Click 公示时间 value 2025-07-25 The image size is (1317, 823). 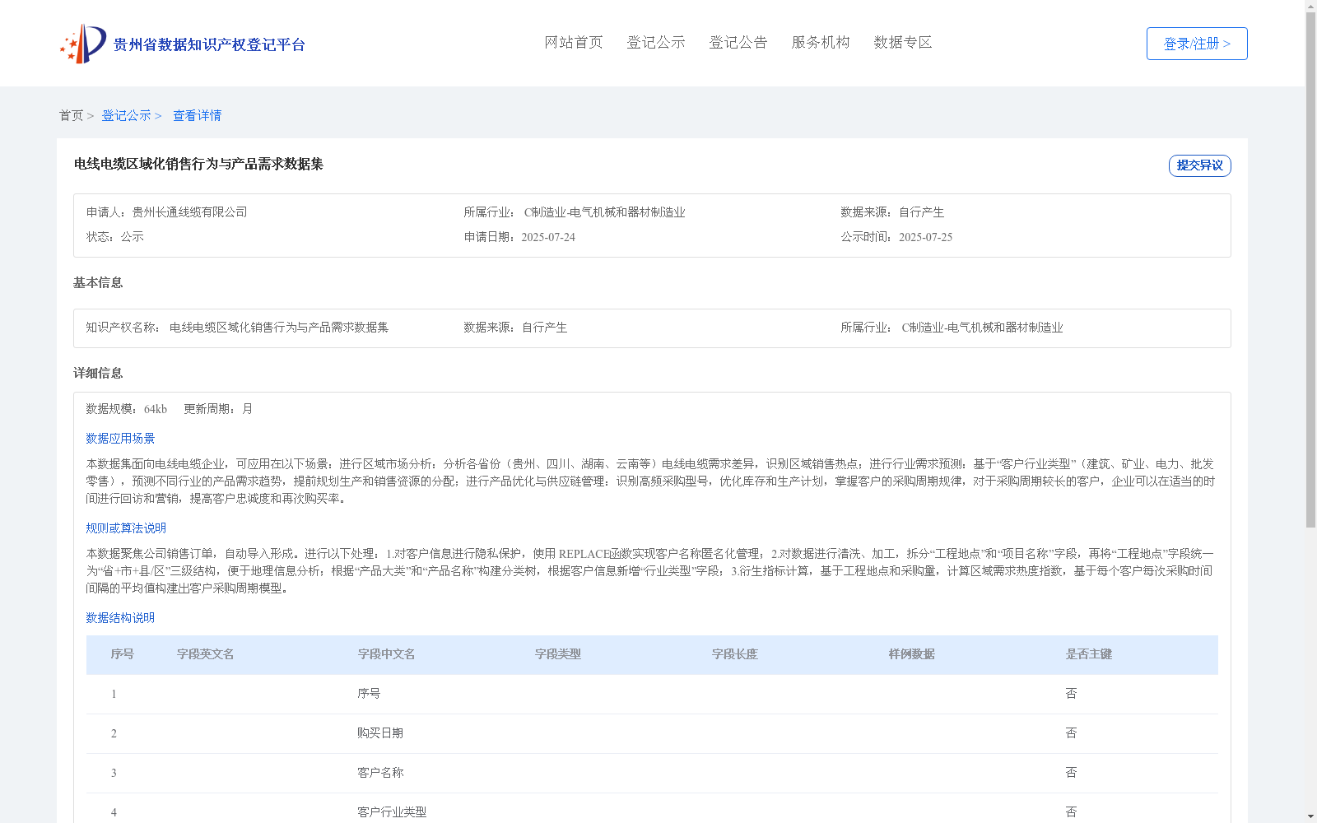tap(925, 237)
